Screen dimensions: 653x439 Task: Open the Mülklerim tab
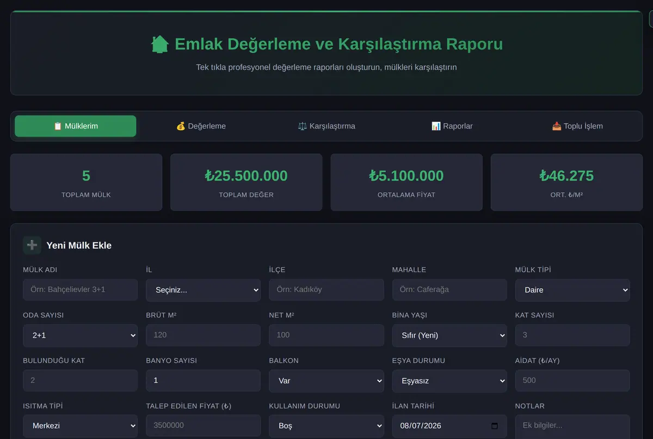coord(76,126)
